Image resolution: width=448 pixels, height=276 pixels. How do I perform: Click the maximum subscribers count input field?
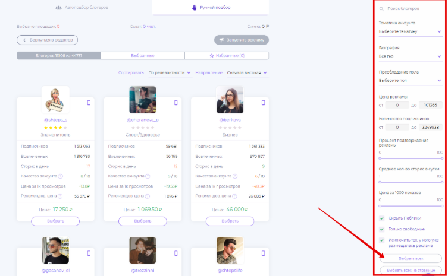(x=430, y=127)
